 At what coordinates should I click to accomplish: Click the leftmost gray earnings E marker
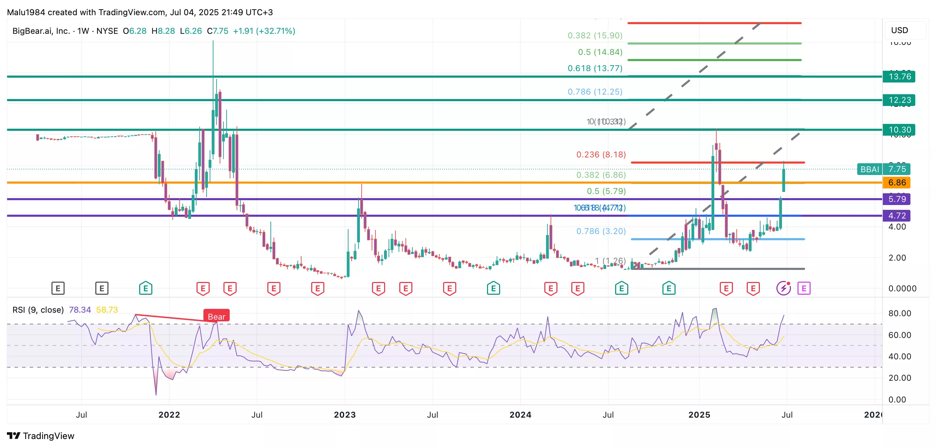58,289
